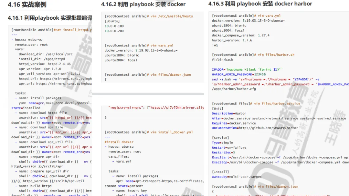Click the line "apr_version: apr-1.7.0"
The width and height of the screenshot is (349, 196).
pyautogui.click(x=40, y=69)
